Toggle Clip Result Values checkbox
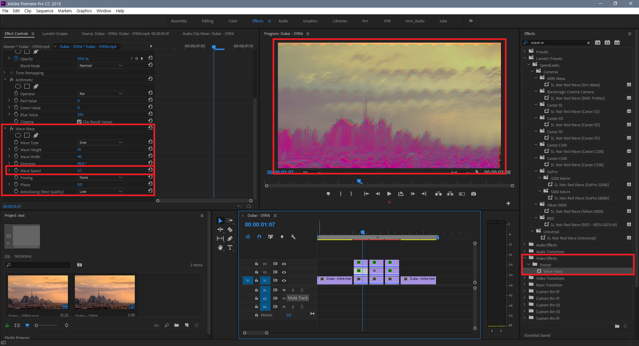The width and height of the screenshot is (639, 346). pos(79,122)
